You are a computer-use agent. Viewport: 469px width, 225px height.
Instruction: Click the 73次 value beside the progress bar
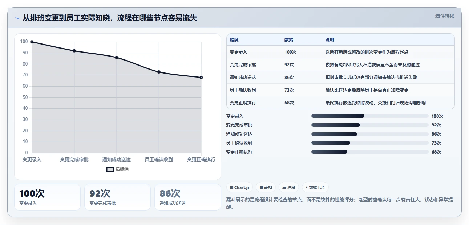(436, 143)
